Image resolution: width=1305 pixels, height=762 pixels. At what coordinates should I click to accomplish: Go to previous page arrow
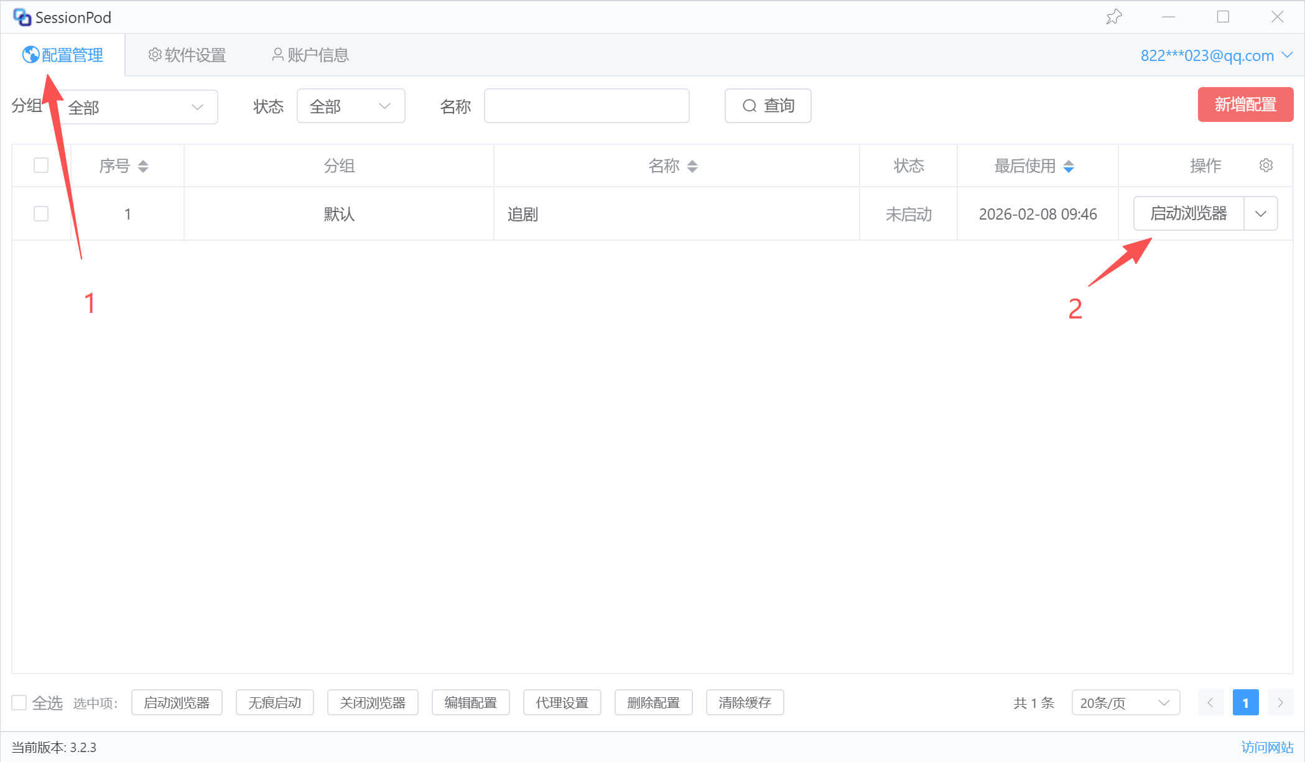coord(1210,703)
